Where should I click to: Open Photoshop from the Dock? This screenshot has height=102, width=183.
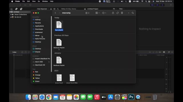click(131, 97)
